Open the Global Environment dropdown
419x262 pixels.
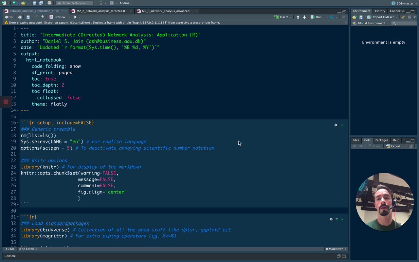pos(373,23)
